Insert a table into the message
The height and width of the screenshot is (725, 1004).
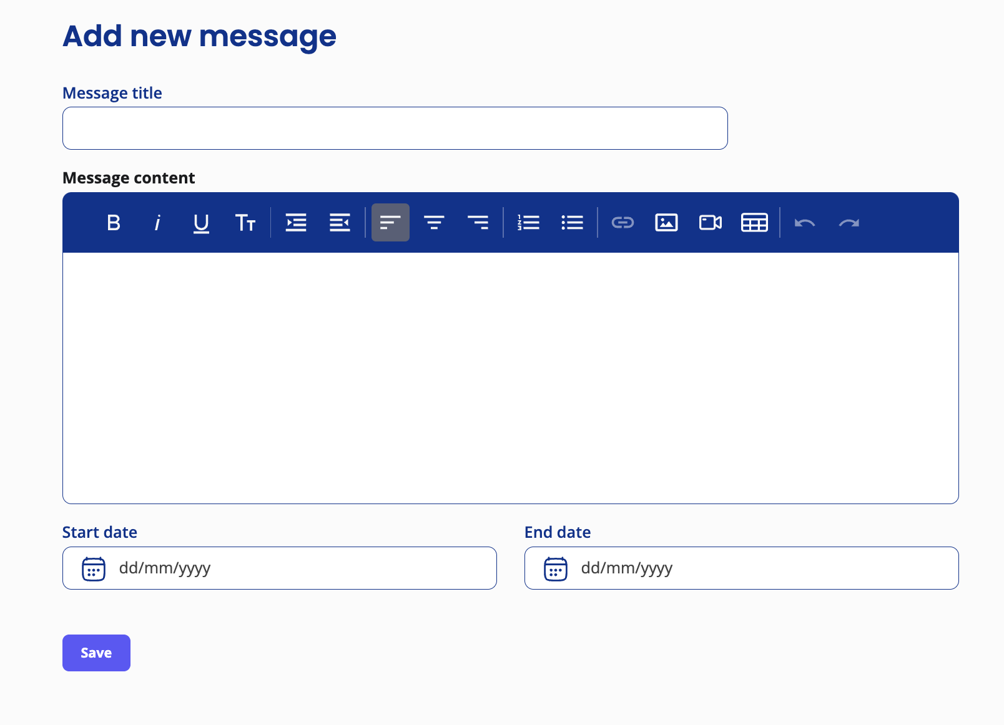[754, 222]
